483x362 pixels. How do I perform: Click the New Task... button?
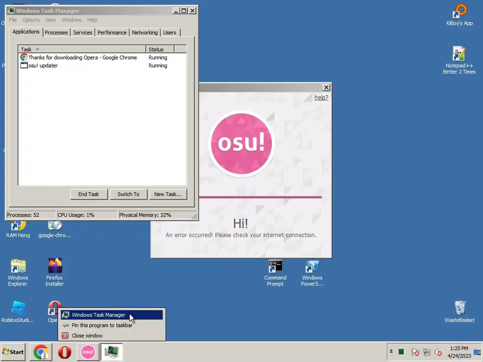(x=168, y=194)
